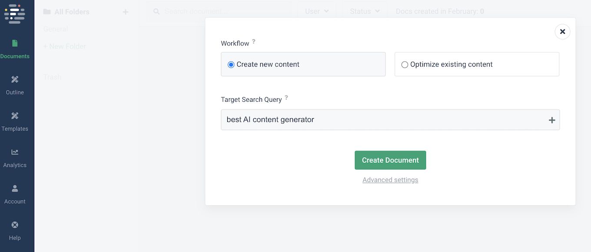591x252 pixels.
Task: Select the Create new content radio option
Action: [x=231, y=65]
